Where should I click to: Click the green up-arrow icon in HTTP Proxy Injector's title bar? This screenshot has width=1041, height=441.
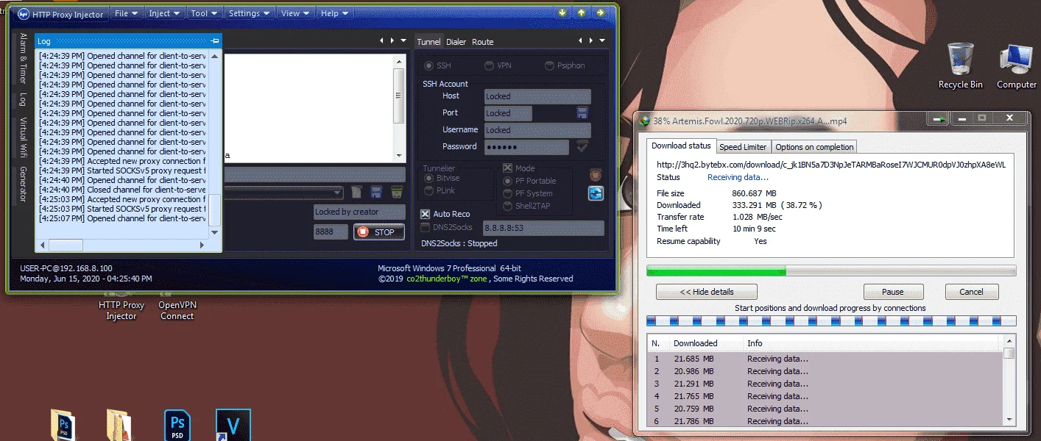click(x=582, y=12)
